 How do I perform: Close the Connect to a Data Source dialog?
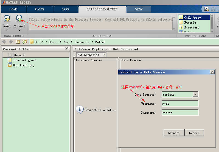tap(212, 72)
